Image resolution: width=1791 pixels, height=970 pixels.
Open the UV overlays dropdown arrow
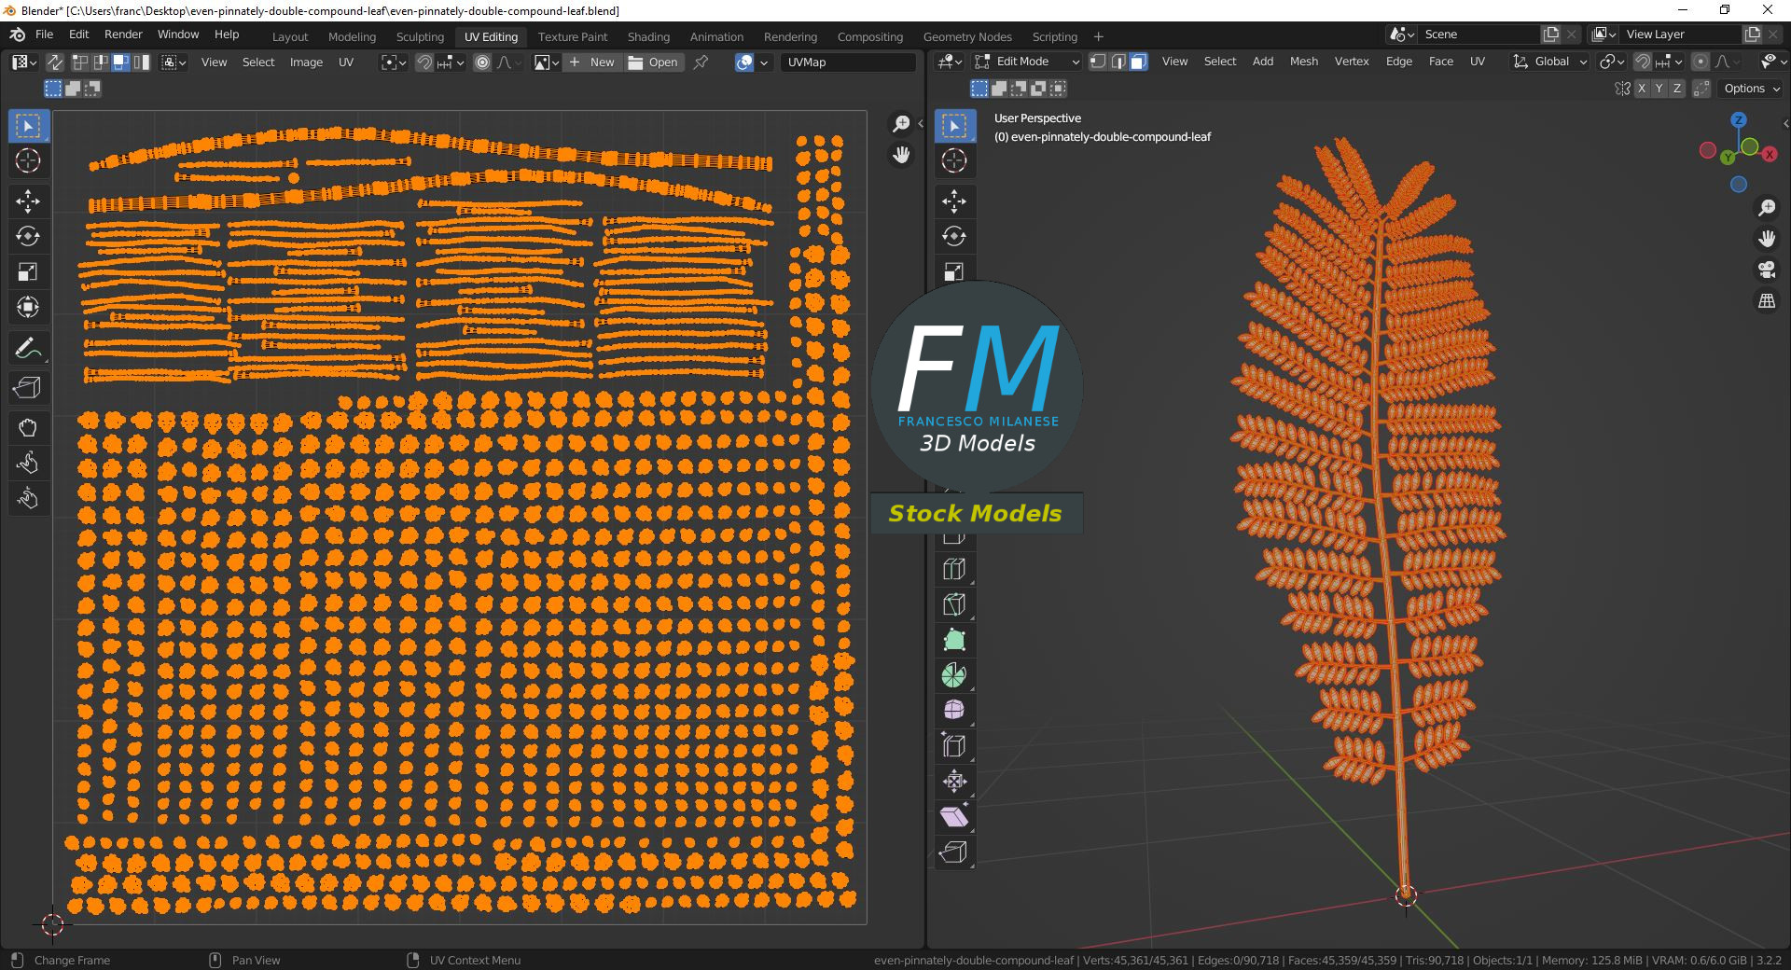pyautogui.click(x=764, y=62)
